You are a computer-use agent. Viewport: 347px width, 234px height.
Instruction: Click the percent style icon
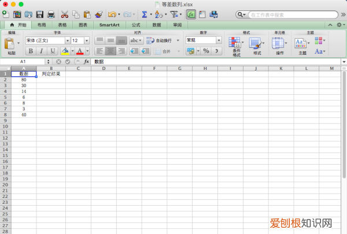tap(205, 51)
